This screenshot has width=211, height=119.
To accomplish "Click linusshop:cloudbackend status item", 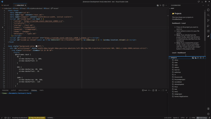I will point(20,118).
